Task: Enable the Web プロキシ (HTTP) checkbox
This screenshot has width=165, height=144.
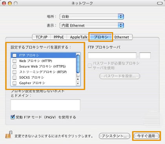Action: tap(15, 61)
